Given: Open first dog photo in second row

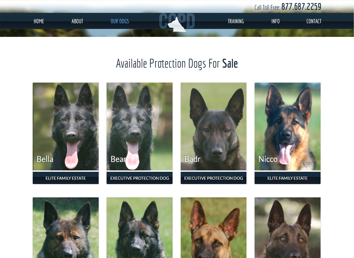Looking at the screenshot, I should tap(66, 227).
